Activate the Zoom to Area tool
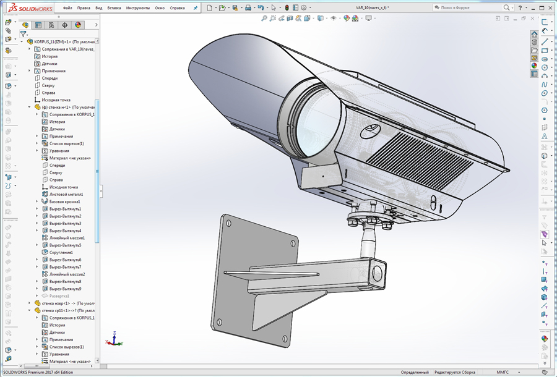Screen dimensions: 557x377 point(274,19)
